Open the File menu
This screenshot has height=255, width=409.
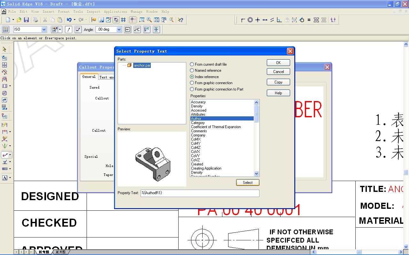point(12,11)
